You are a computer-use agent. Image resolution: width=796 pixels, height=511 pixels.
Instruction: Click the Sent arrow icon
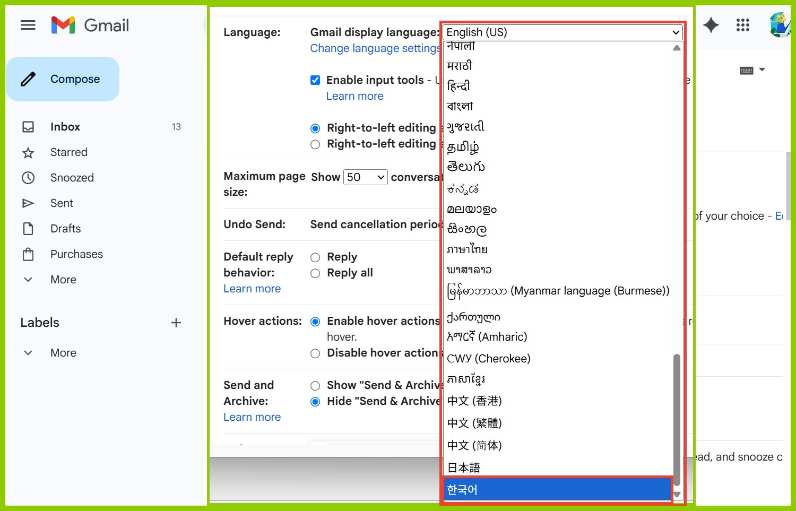pyautogui.click(x=28, y=203)
